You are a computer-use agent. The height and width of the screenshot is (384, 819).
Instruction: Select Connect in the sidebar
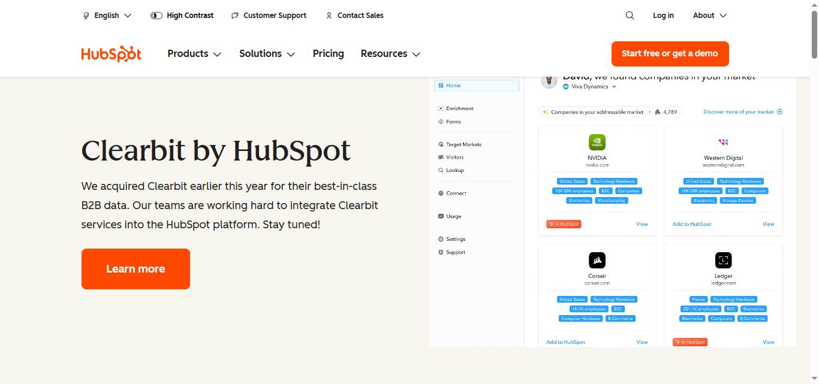[454, 193]
